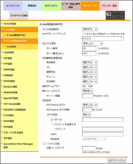Open E-mail受信(POP) settings
This screenshot has width=133, height=164.
tap(19, 35)
